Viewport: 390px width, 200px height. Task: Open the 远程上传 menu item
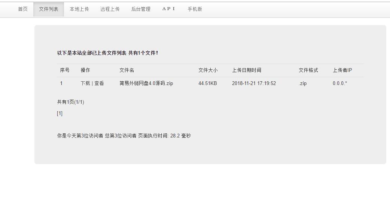110,9
